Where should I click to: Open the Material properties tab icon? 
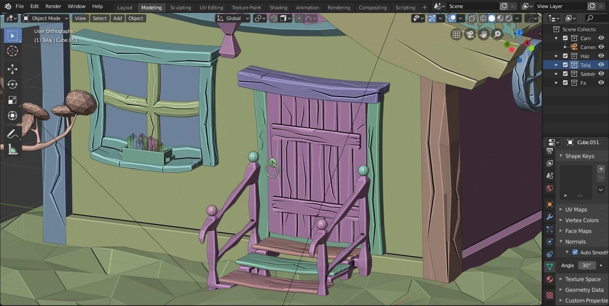(550, 279)
